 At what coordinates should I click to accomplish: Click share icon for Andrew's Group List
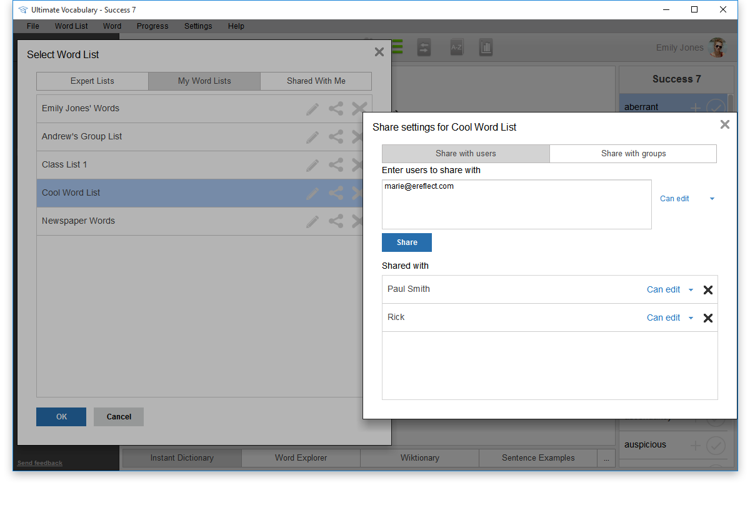click(336, 137)
